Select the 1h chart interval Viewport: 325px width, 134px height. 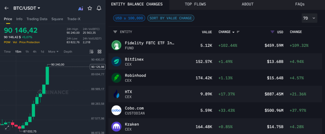(27, 52)
